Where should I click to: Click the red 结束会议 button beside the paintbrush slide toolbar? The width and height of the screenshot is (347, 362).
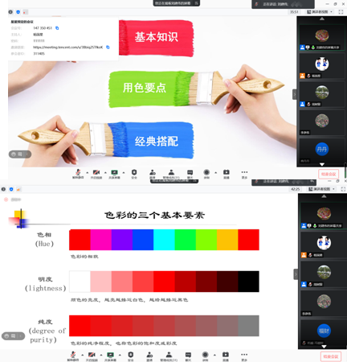pyautogui.click(x=329, y=174)
